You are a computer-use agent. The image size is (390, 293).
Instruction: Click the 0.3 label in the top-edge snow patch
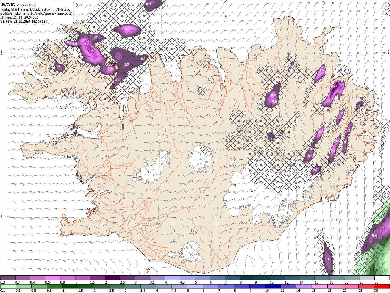point(148,4)
